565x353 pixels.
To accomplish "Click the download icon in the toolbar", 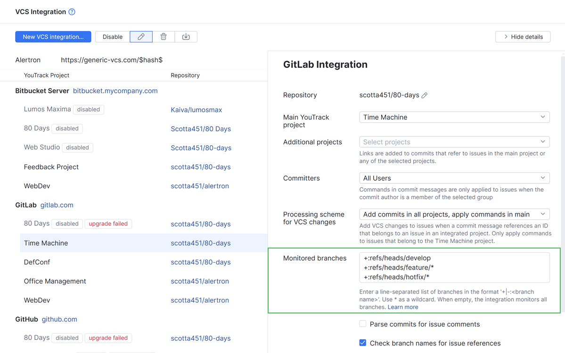I will (186, 36).
